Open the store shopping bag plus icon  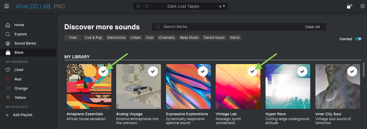click(x=349, y=6)
